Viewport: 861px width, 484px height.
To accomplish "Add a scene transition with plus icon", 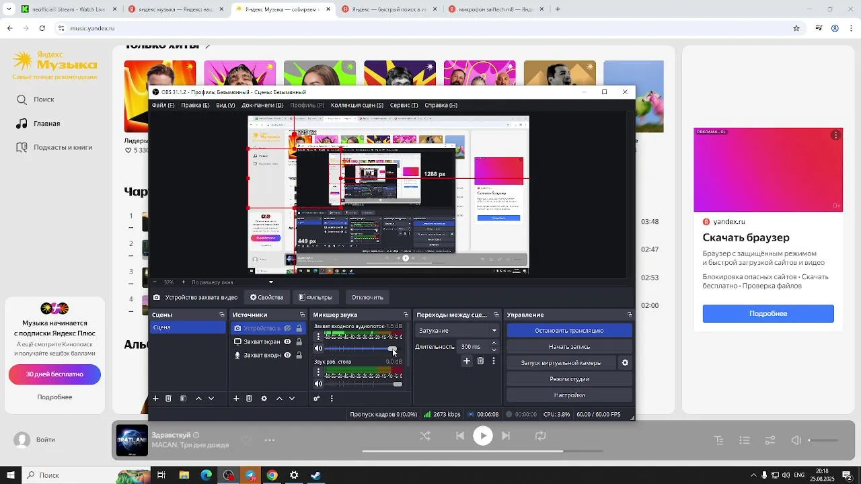I will [467, 361].
